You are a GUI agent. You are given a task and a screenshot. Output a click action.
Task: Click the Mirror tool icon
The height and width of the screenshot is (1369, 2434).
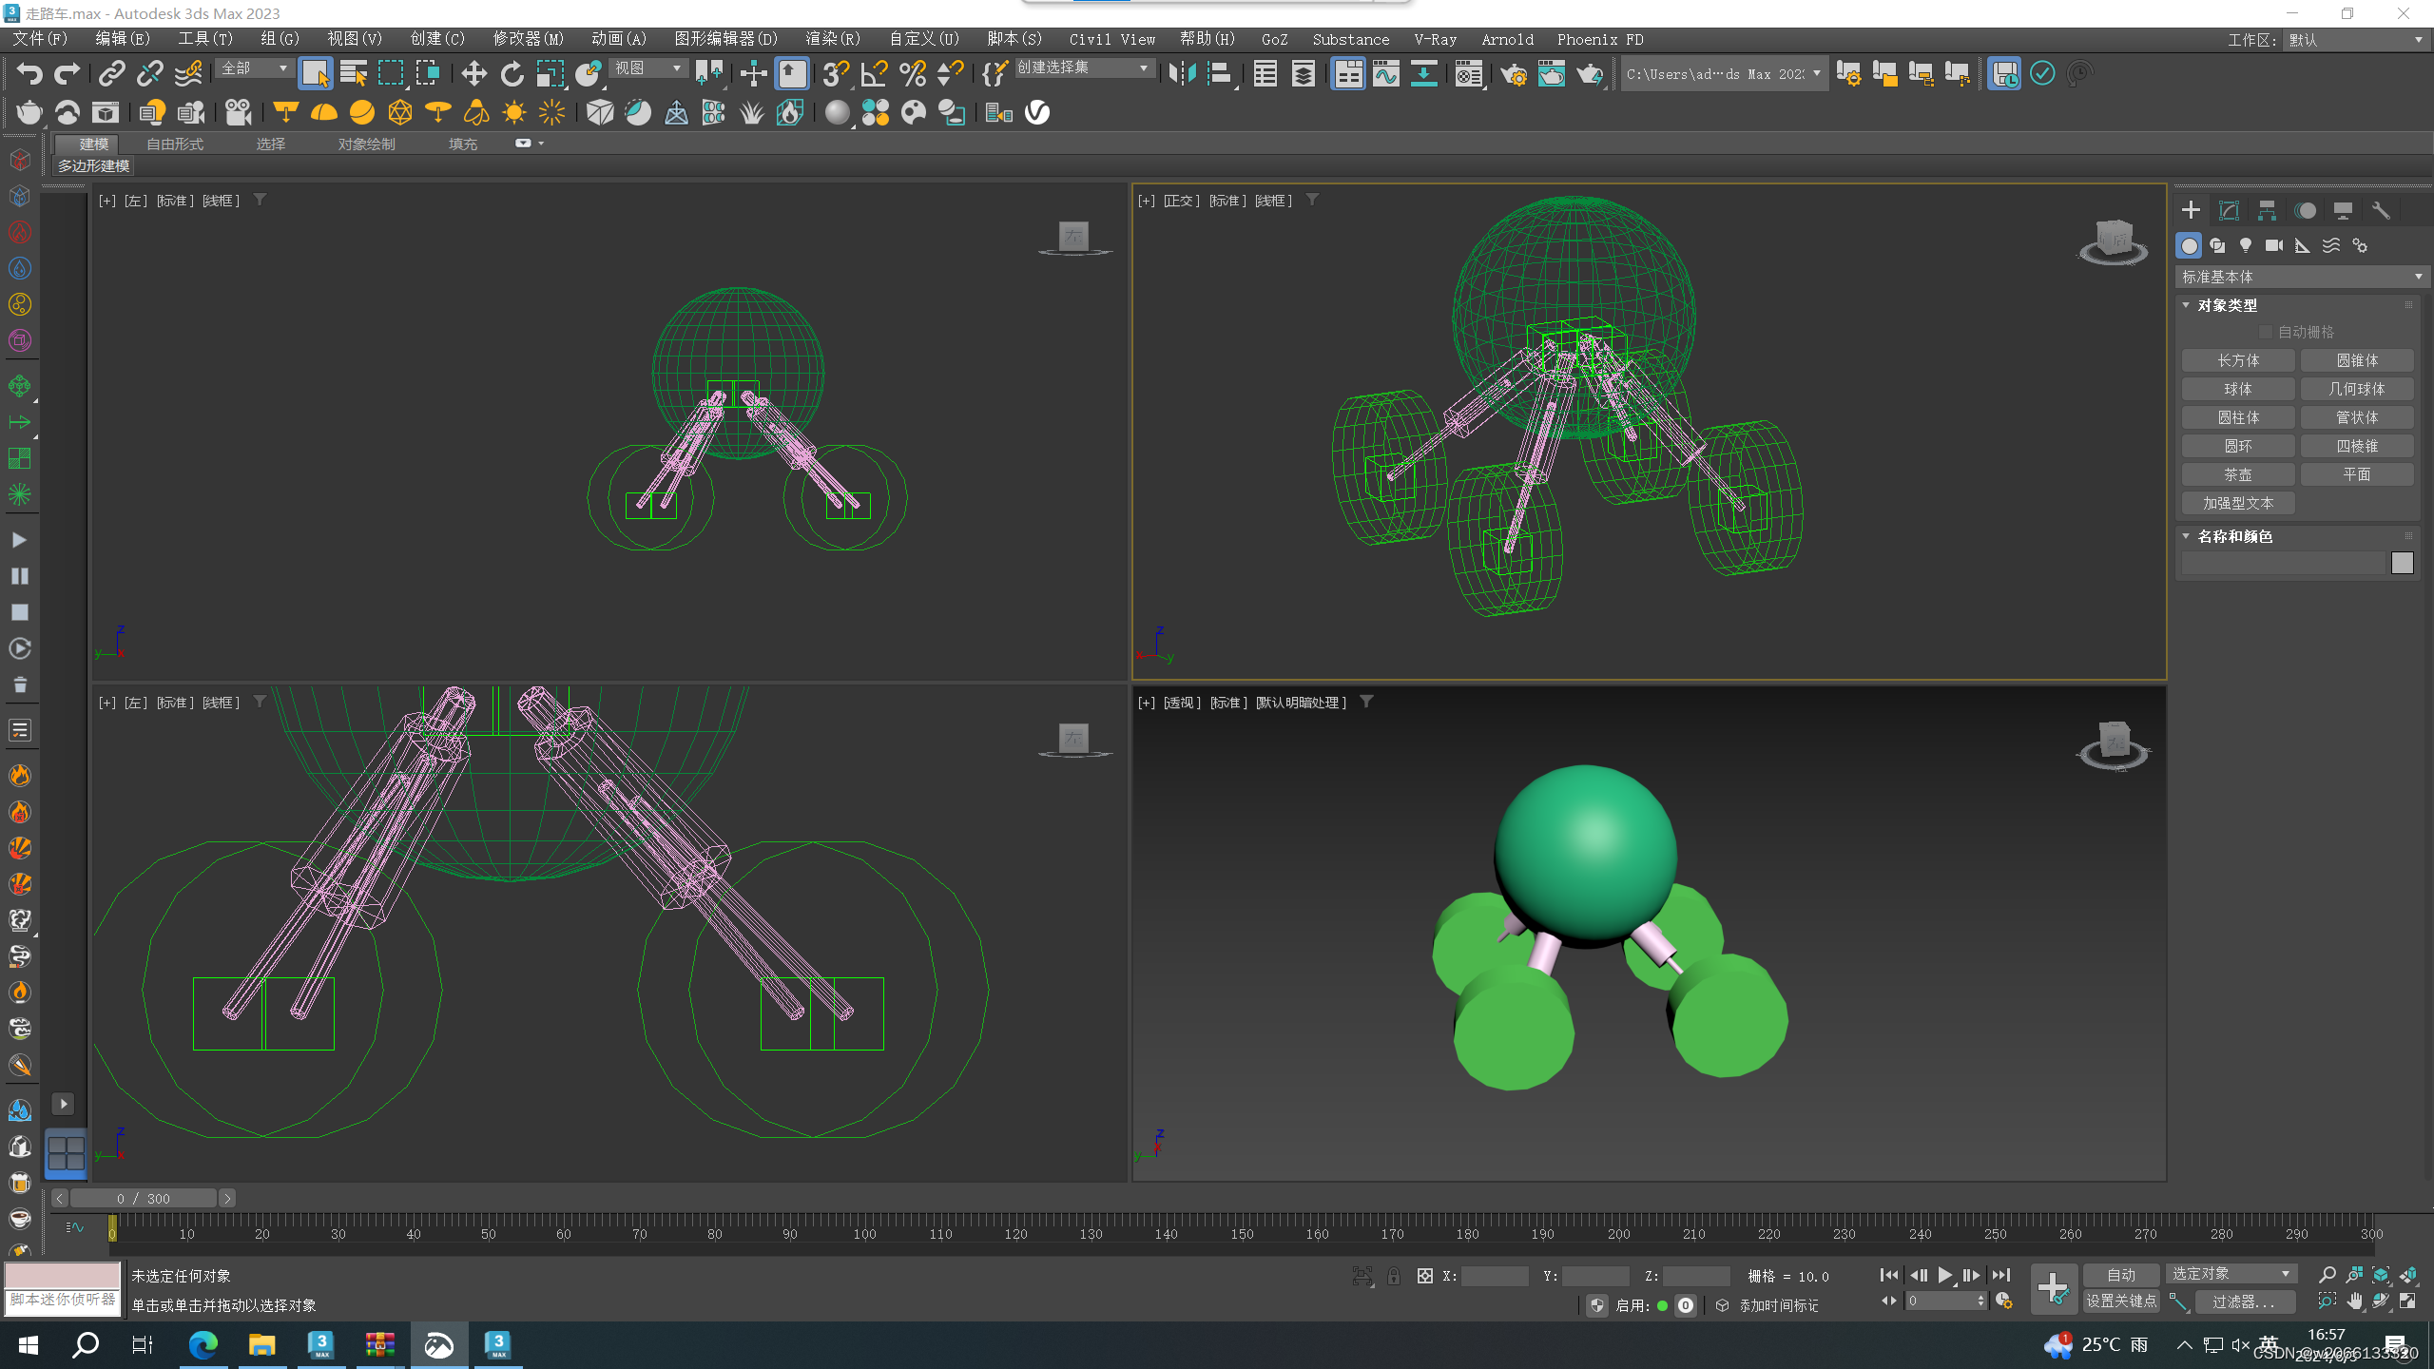1182,73
